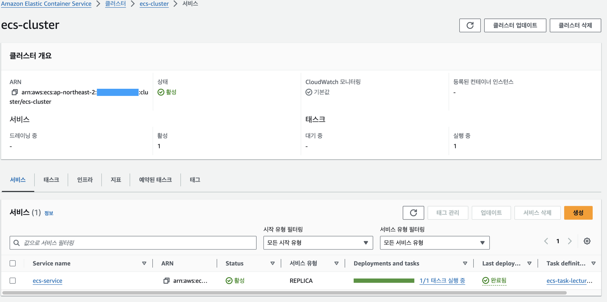Click the 클러스터 삭제 button

pyautogui.click(x=575, y=25)
